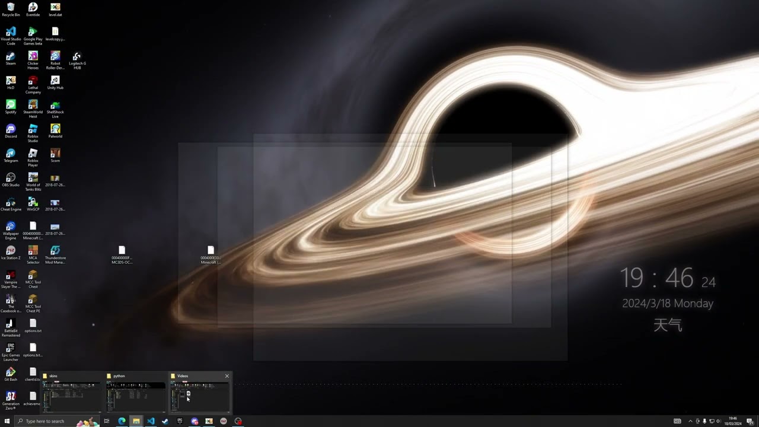
Task: Select SteamWorld Heist shortcut
Action: pos(33,109)
